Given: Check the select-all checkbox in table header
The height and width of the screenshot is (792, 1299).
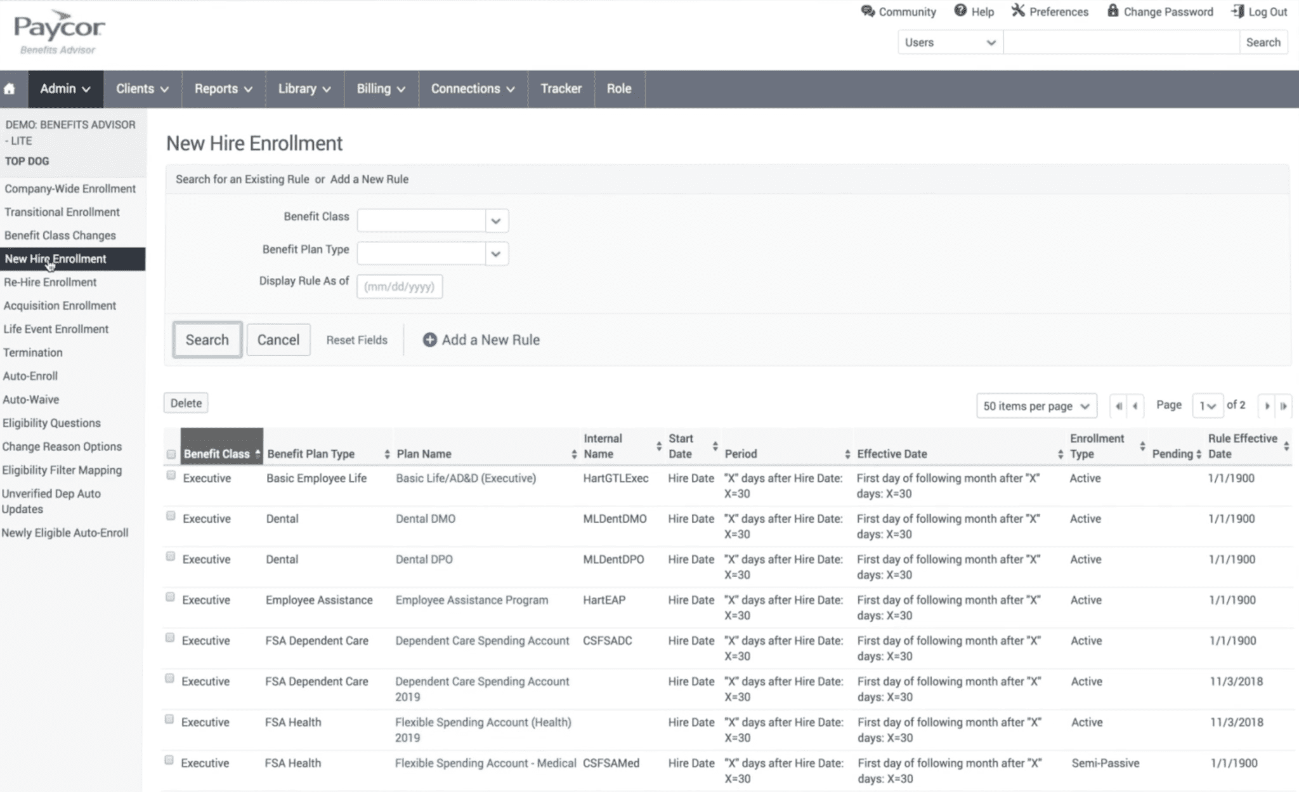Looking at the screenshot, I should (x=170, y=453).
